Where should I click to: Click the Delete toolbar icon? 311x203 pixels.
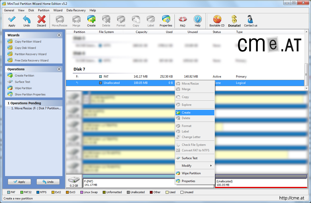point(106,19)
